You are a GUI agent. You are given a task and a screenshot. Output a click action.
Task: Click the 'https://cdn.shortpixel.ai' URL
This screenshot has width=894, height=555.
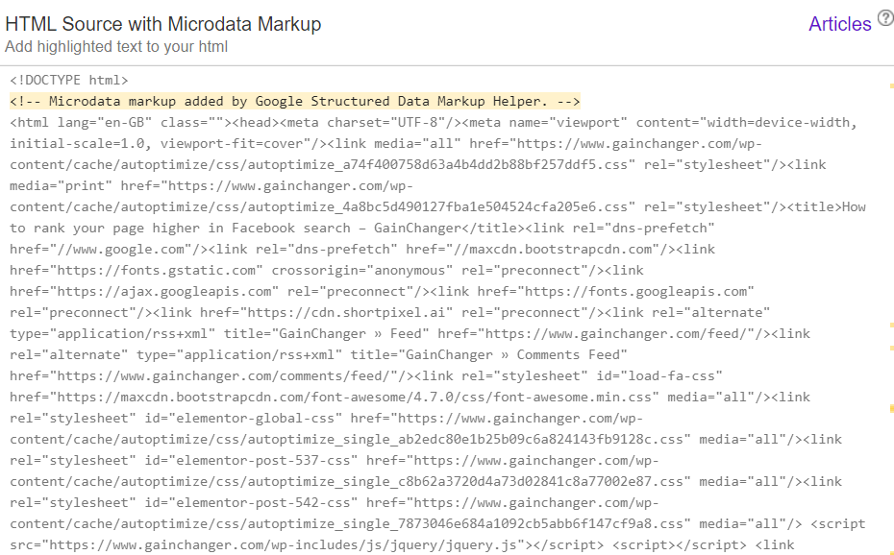tap(346, 312)
